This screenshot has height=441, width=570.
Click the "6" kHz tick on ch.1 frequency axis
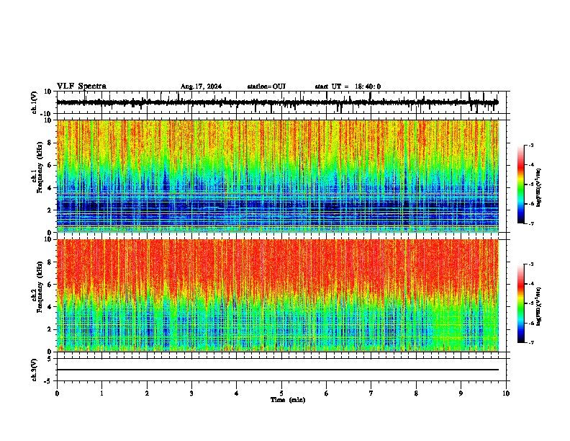coord(50,165)
